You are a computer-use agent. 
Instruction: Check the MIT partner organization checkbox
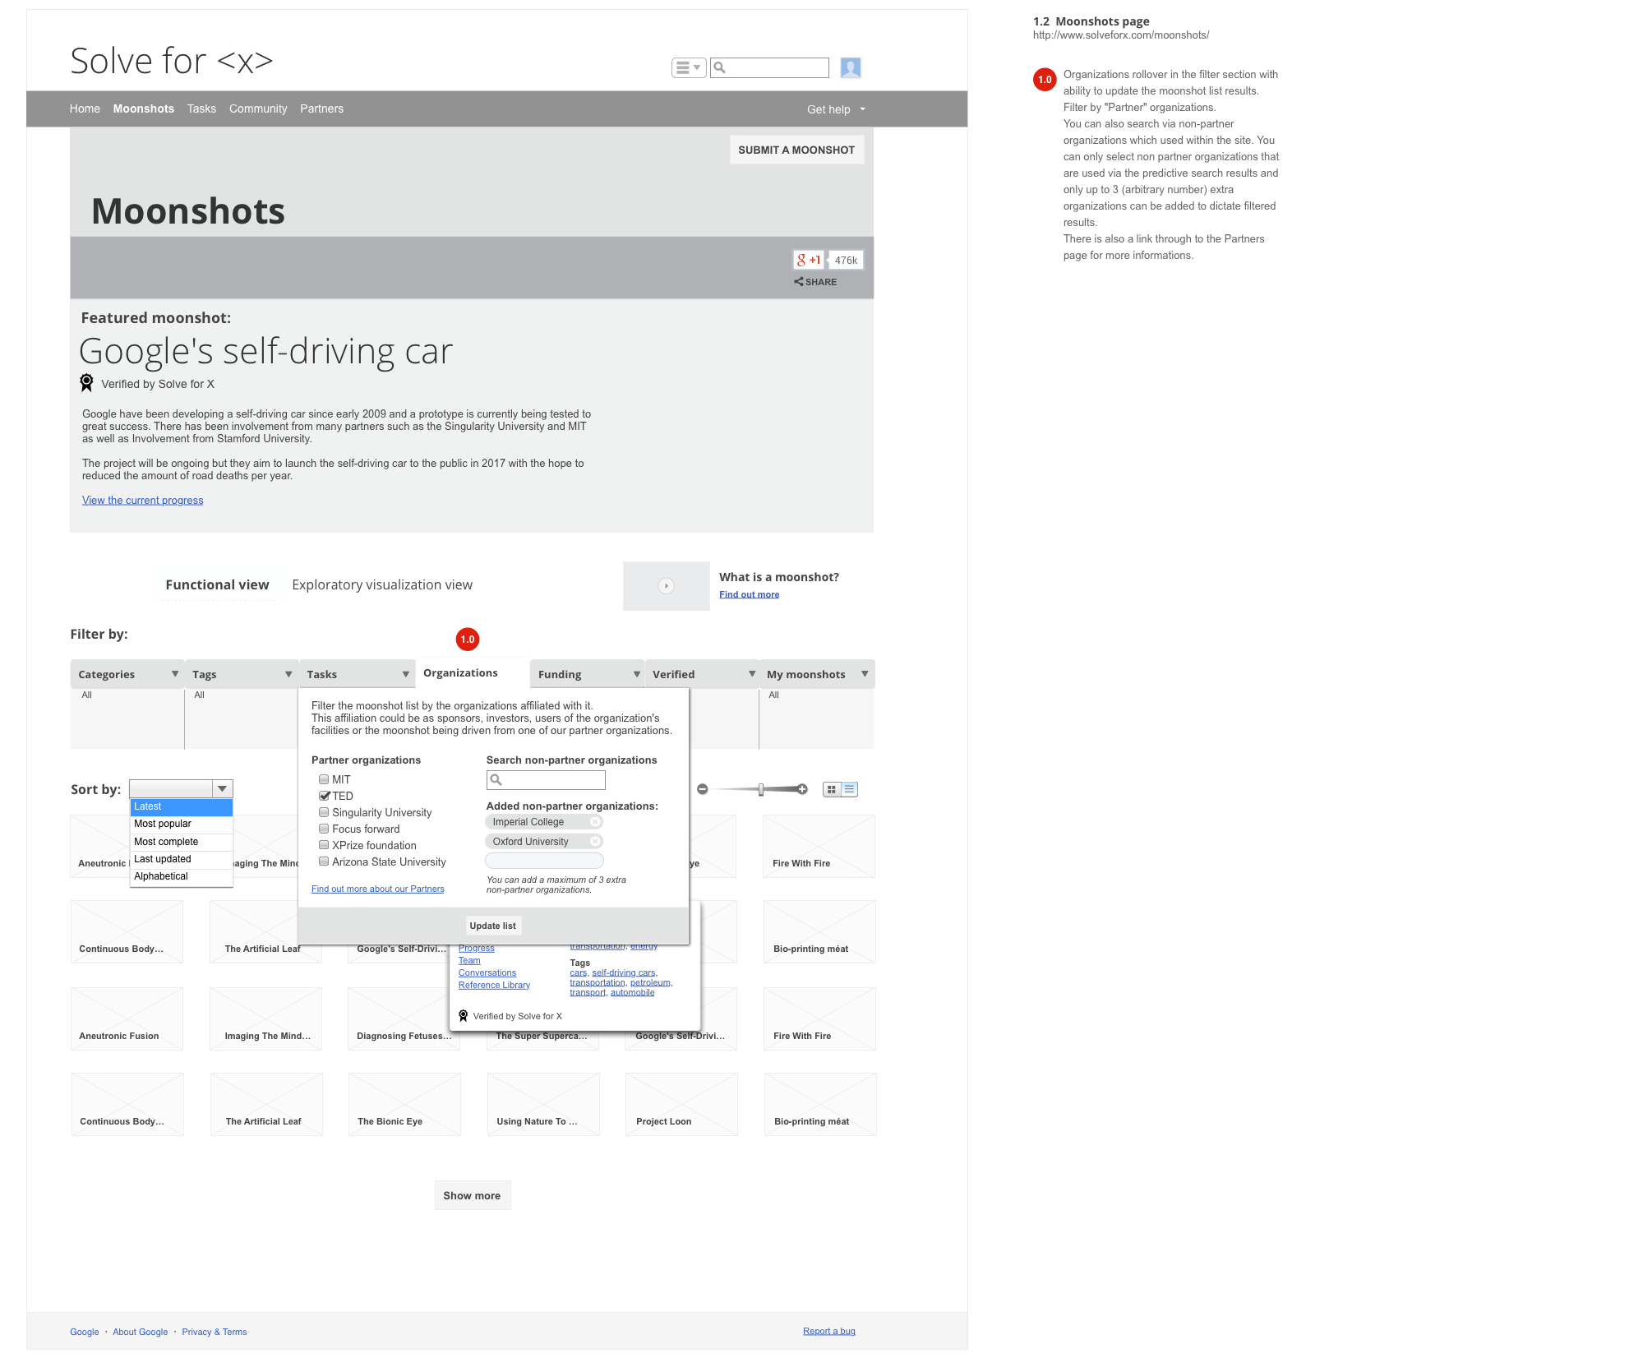[x=324, y=779]
